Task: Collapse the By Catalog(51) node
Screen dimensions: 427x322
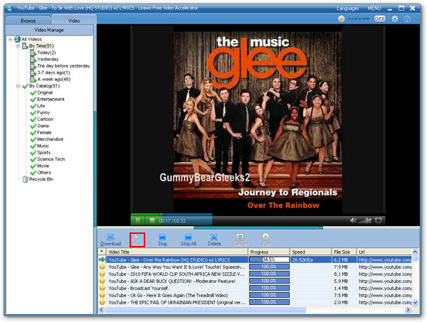Action: 18,86
